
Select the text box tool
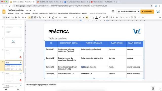pyautogui.click(x=32, y=17)
